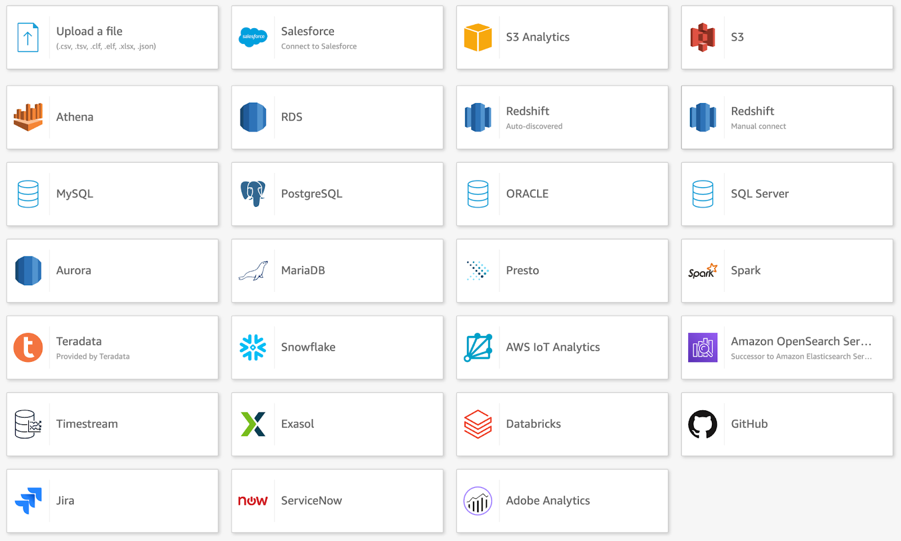
Task: Click the 'Upload a file' title
Action: tap(90, 32)
